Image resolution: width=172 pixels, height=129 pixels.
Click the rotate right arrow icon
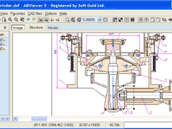[x=58, y=20]
